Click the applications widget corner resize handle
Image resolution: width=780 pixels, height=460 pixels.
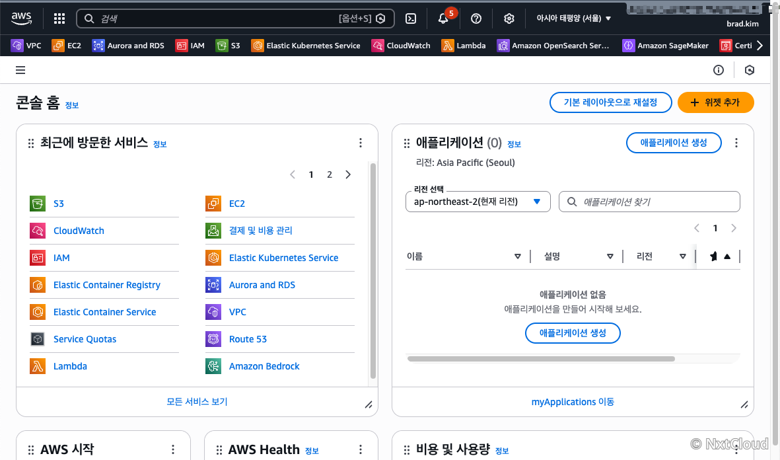744,404
